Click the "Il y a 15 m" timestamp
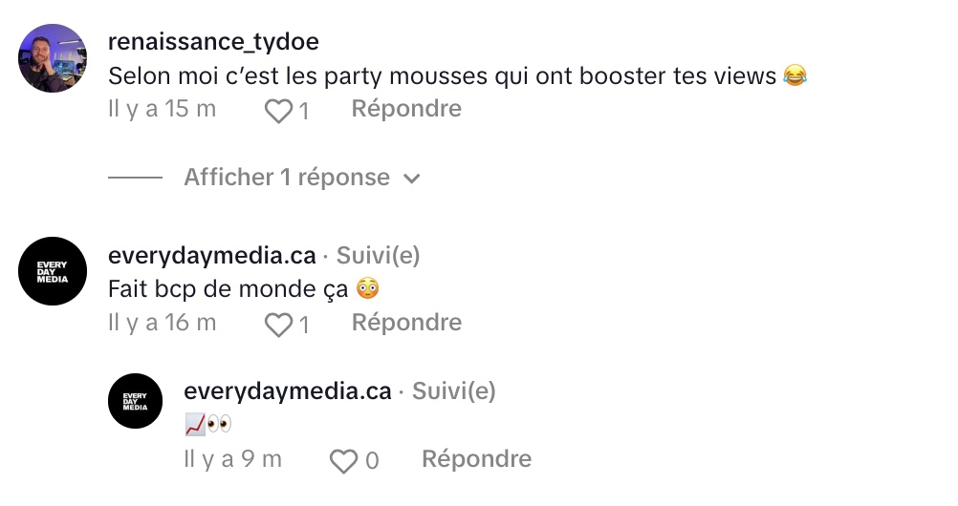 click(x=163, y=109)
